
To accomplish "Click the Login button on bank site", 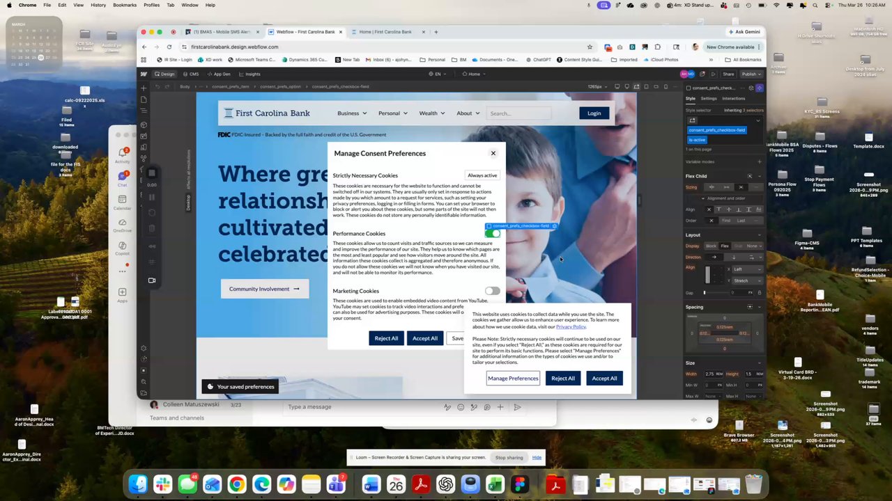I will coord(594,113).
